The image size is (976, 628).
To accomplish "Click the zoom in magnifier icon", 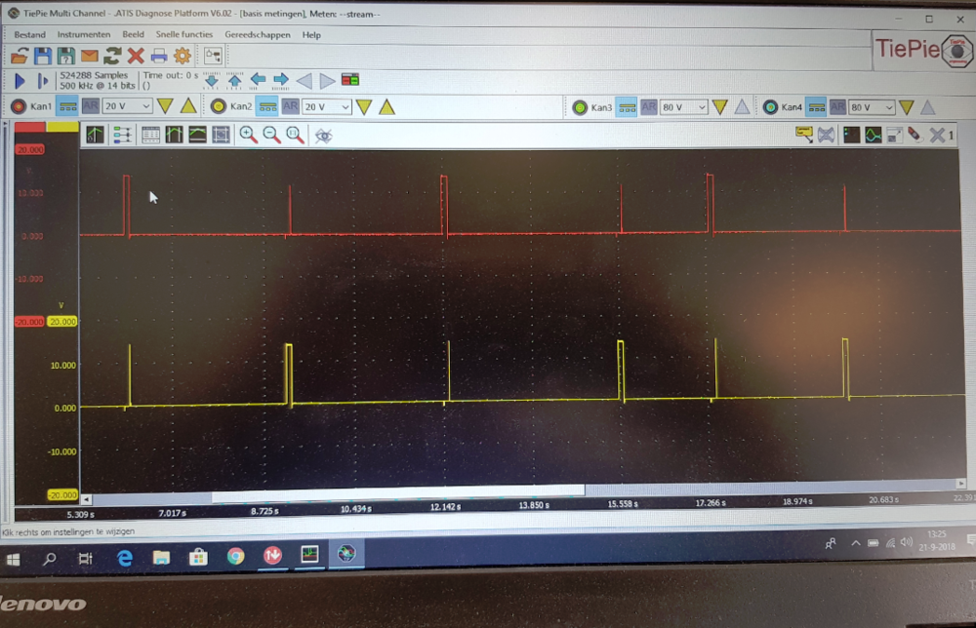I will (248, 135).
